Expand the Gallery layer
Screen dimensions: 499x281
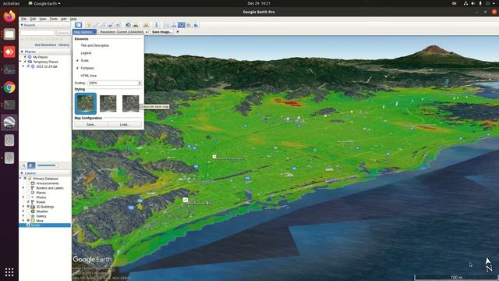23,216
